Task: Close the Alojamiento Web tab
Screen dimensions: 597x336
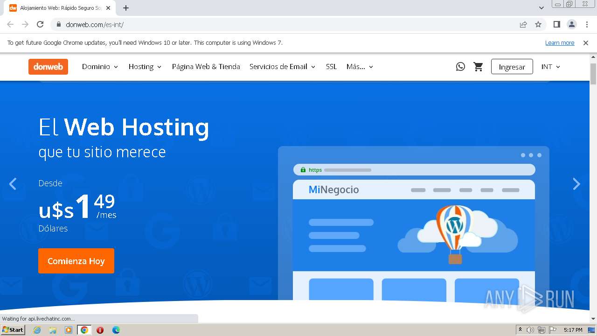Action: (x=108, y=8)
